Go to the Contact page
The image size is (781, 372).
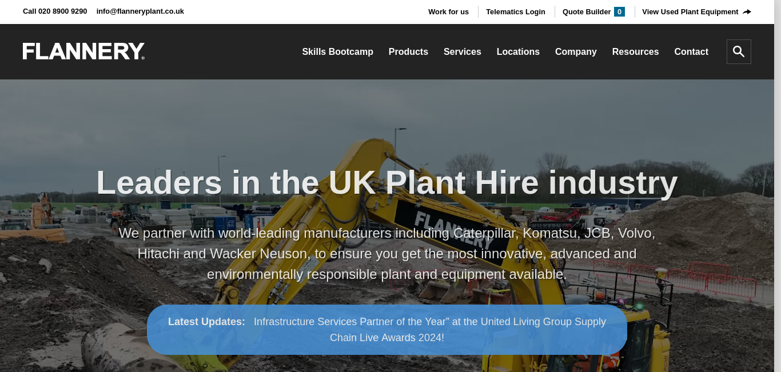tap(691, 52)
